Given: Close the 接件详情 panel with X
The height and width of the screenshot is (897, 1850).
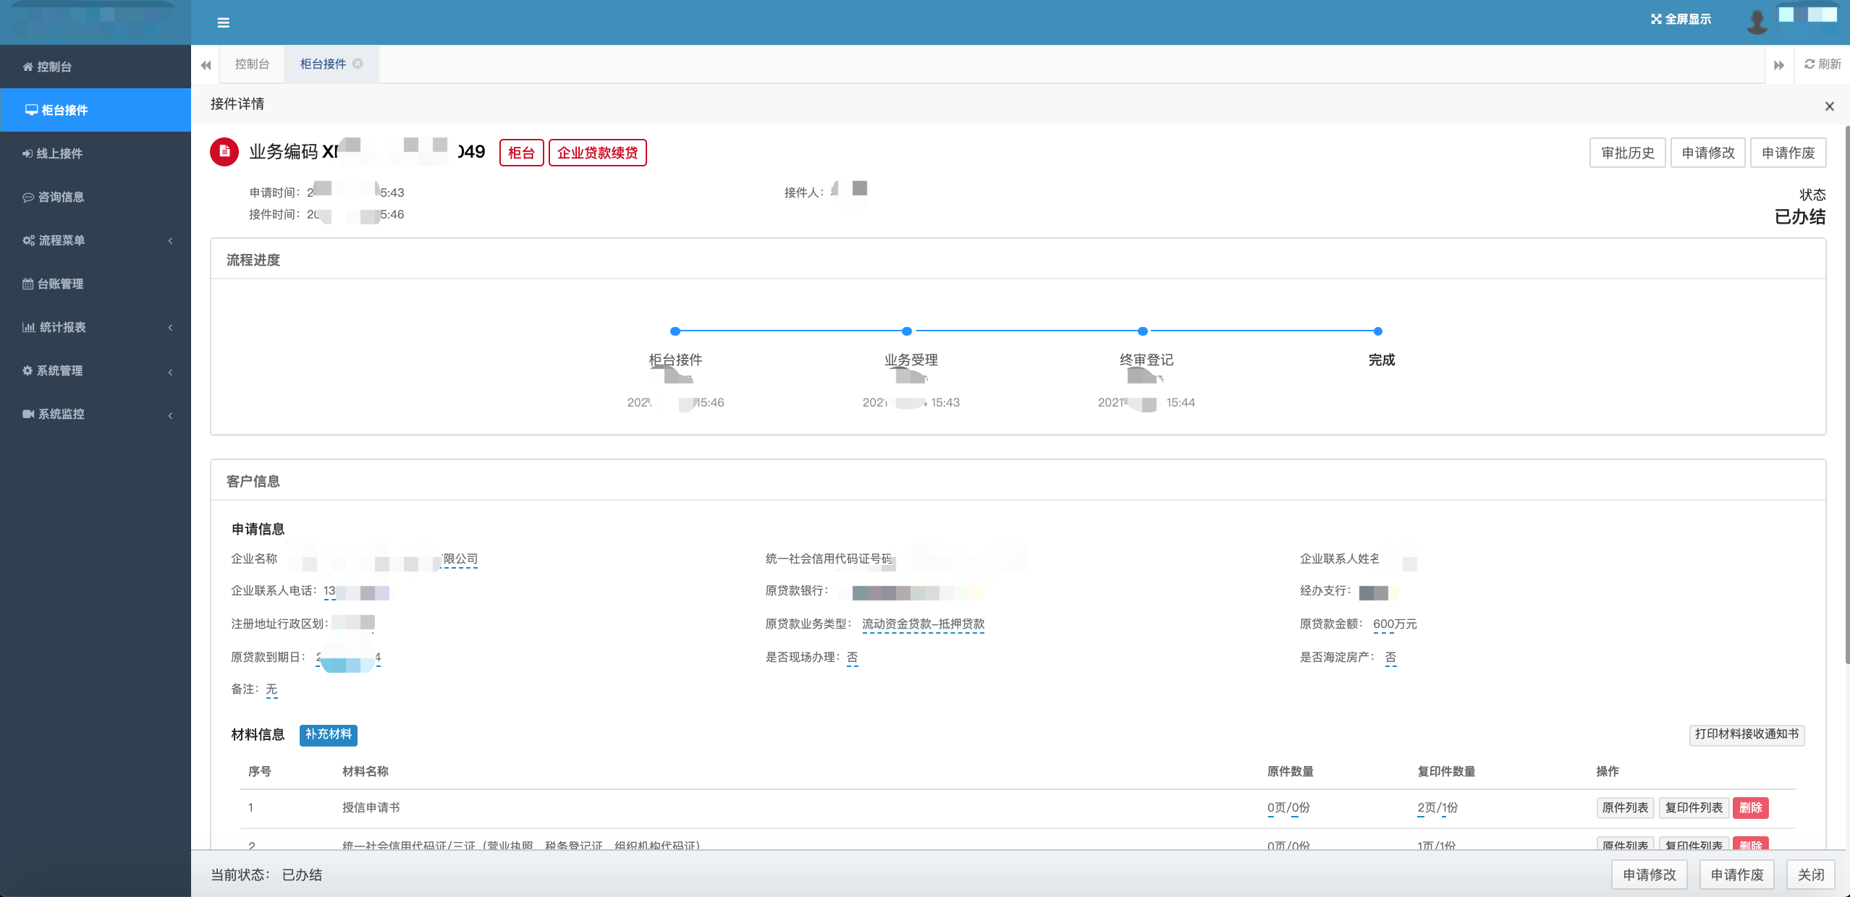Looking at the screenshot, I should (x=1830, y=106).
